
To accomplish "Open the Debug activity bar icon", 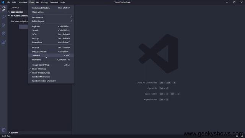I will [x=3, y=33].
